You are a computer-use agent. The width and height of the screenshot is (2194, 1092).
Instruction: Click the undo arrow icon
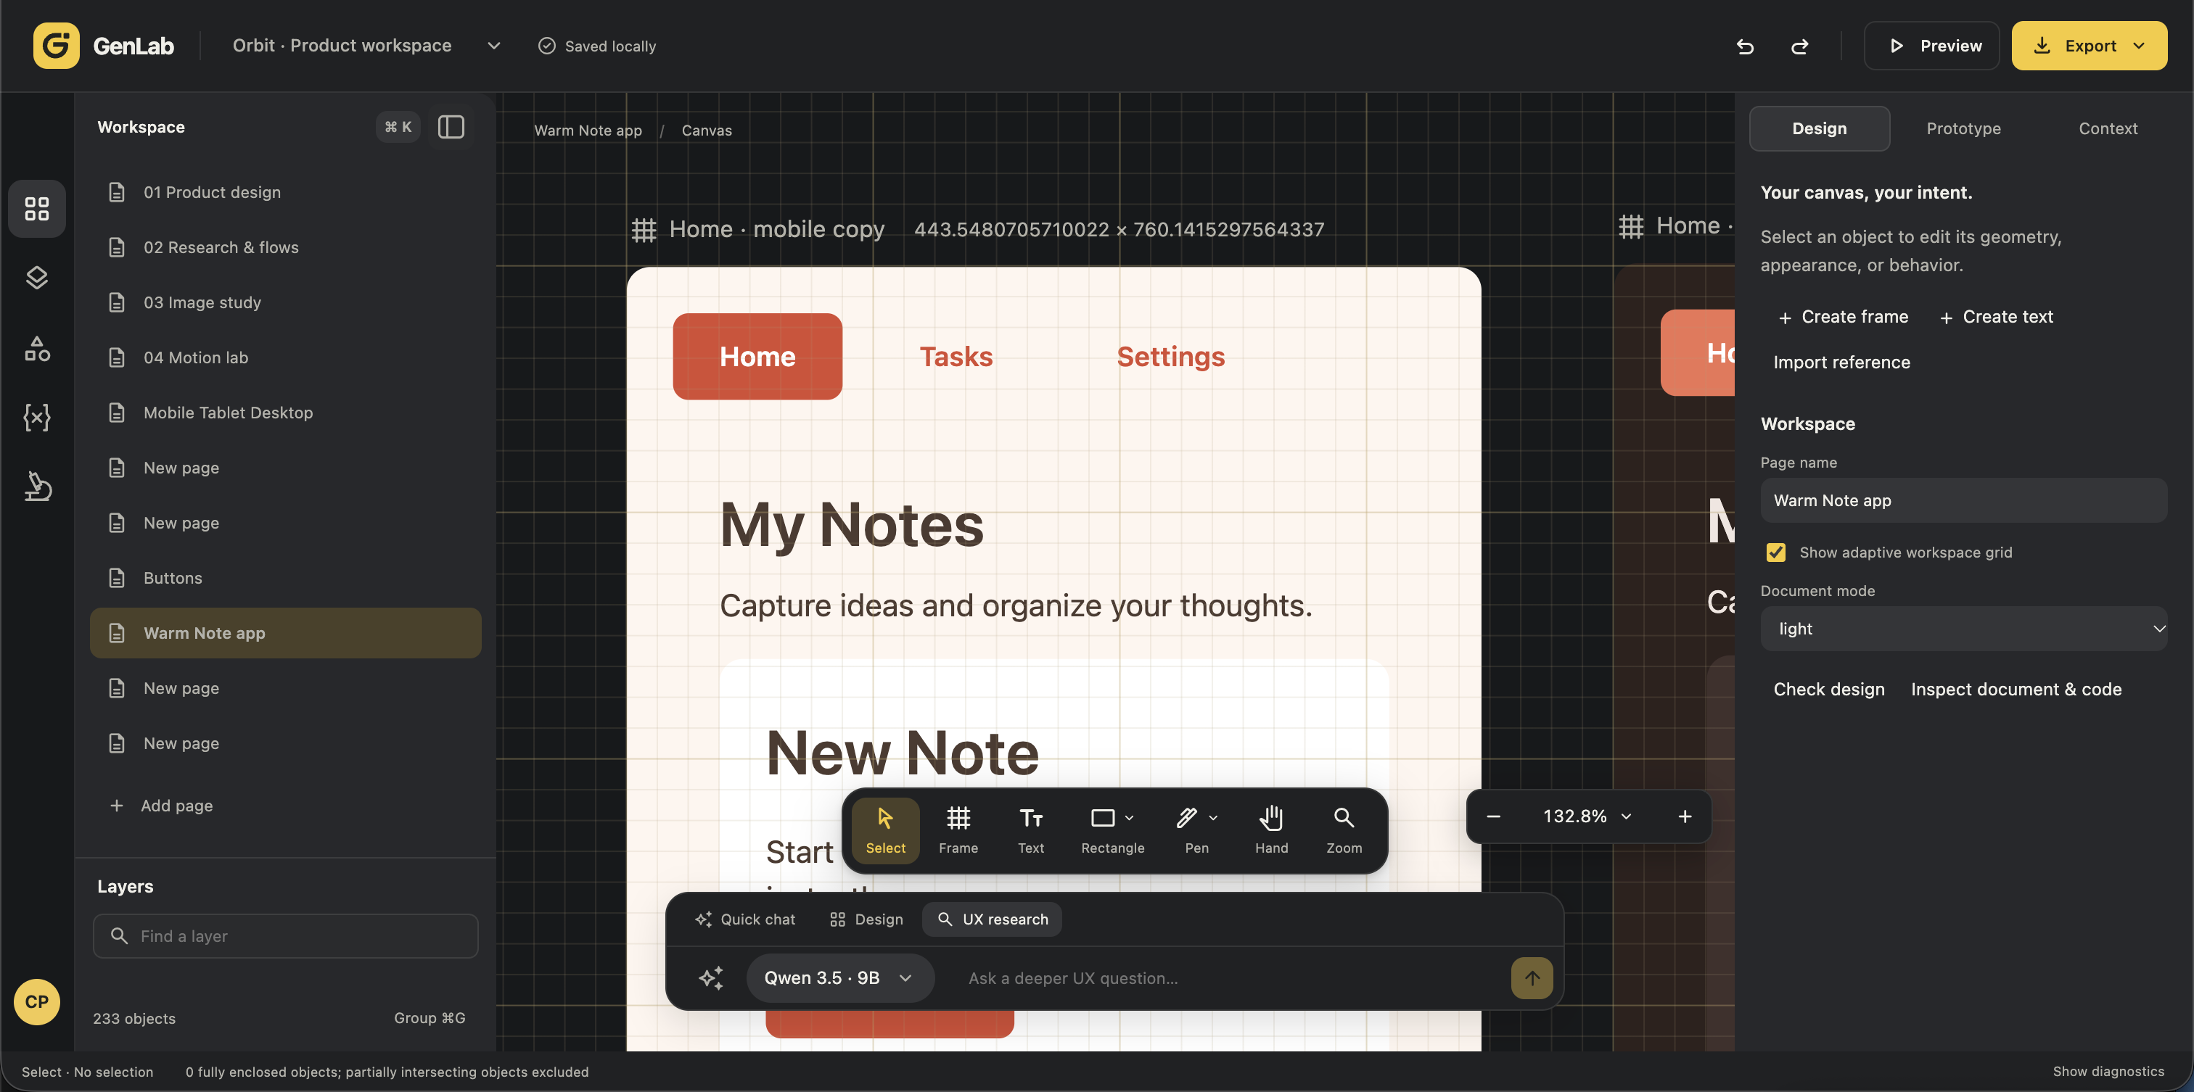tap(1745, 46)
